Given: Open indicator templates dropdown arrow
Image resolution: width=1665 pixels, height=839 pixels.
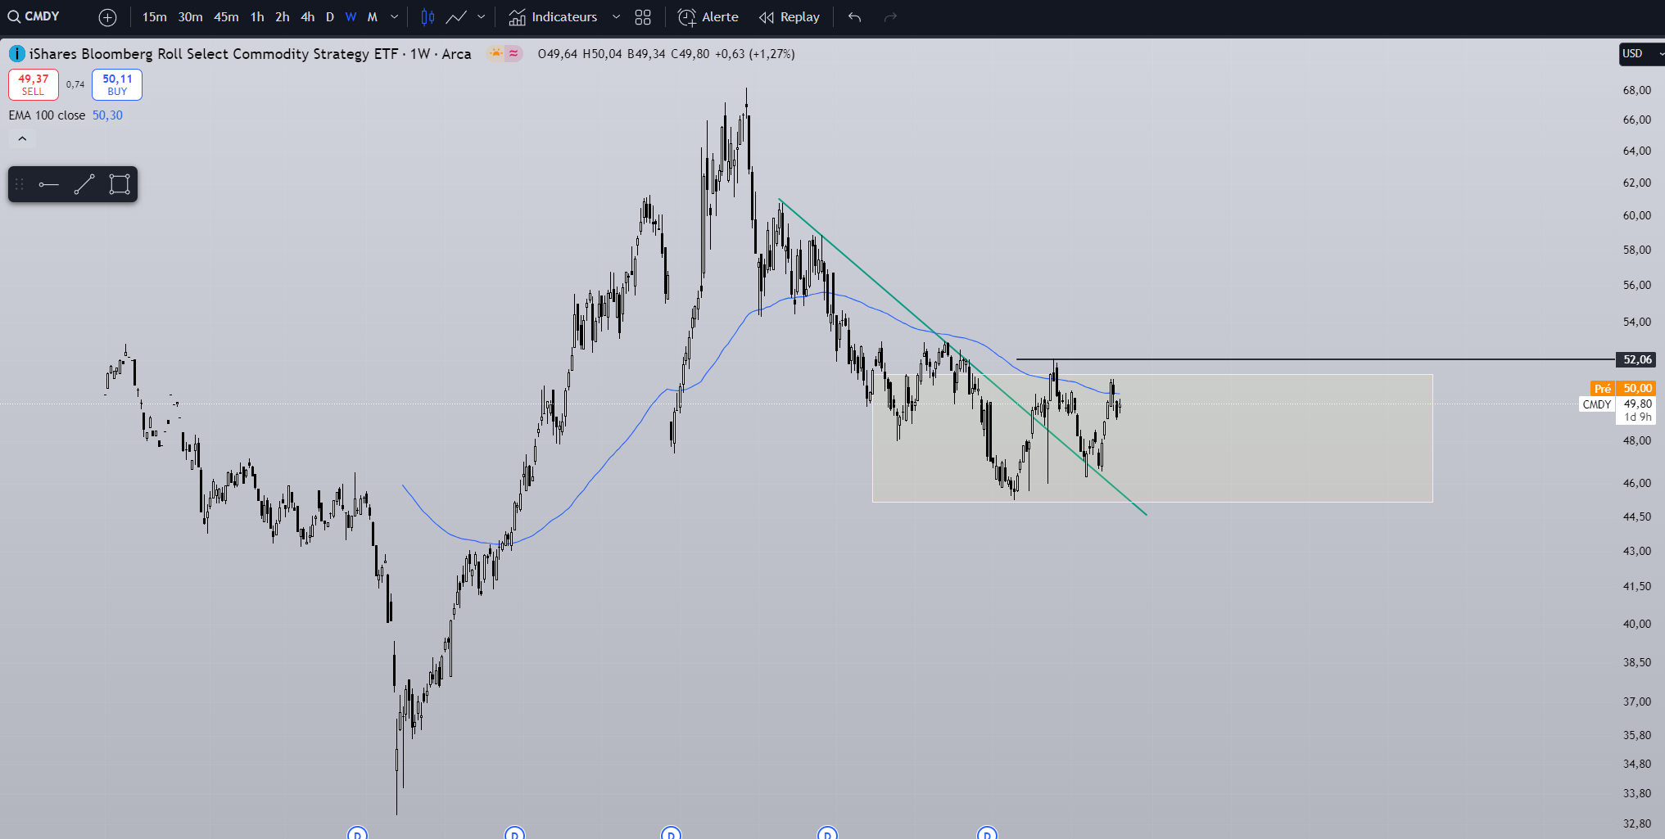Looking at the screenshot, I should point(616,17).
